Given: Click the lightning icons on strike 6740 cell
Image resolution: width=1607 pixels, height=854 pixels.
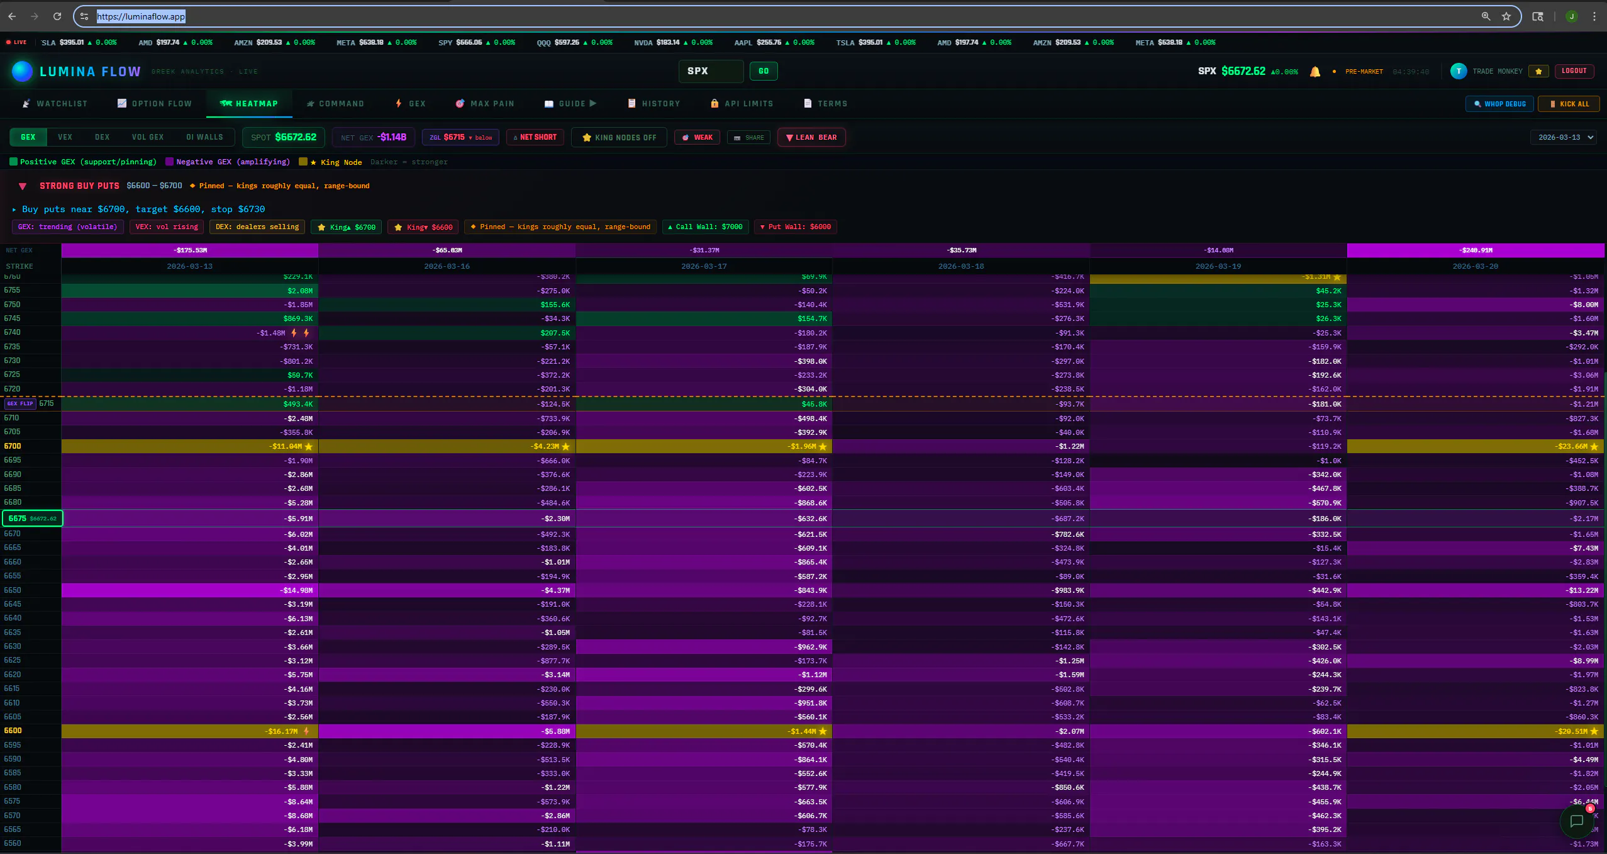Looking at the screenshot, I should (x=300, y=333).
